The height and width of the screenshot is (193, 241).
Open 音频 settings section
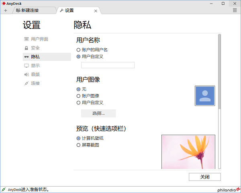pos(47,74)
